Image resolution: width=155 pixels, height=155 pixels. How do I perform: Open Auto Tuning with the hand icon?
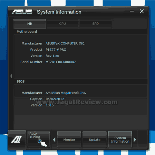pyautogui.click(x=39, y=139)
